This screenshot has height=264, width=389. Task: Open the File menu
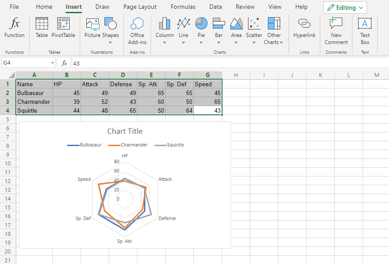[14, 7]
